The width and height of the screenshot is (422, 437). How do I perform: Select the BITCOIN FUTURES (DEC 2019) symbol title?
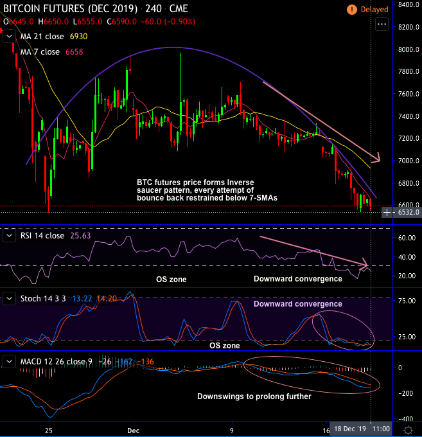point(70,9)
